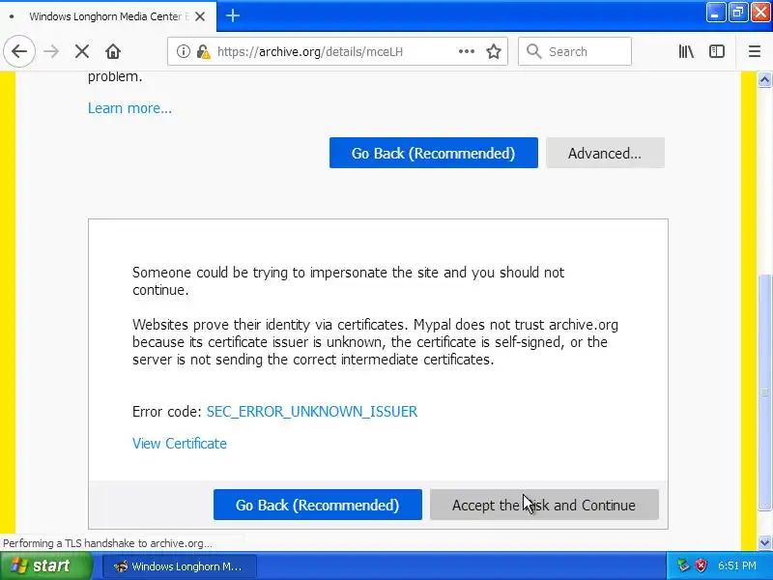Toggle the Advanced... button
773x580 pixels.
605,153
